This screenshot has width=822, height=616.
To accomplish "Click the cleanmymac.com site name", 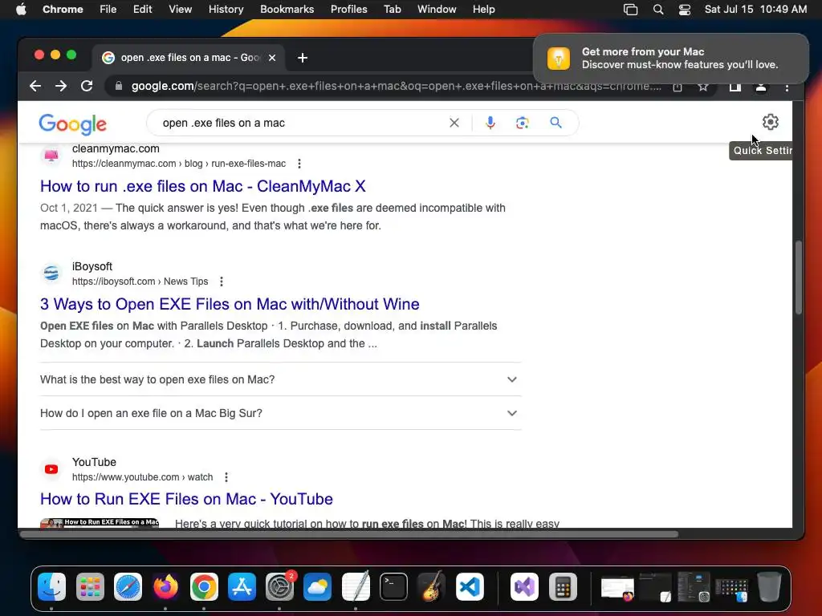I will click(x=116, y=148).
